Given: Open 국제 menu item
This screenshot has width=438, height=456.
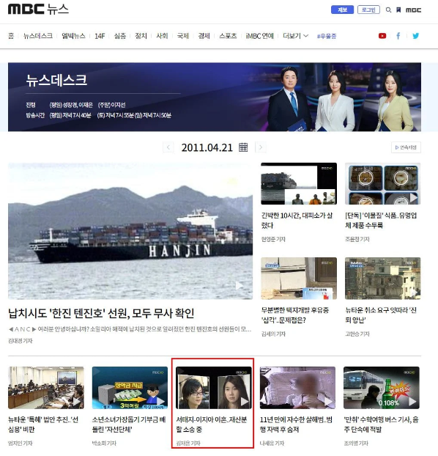Looking at the screenshot, I should [183, 36].
